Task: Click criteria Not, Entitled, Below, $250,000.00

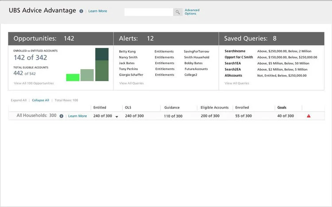Action: 282,75
